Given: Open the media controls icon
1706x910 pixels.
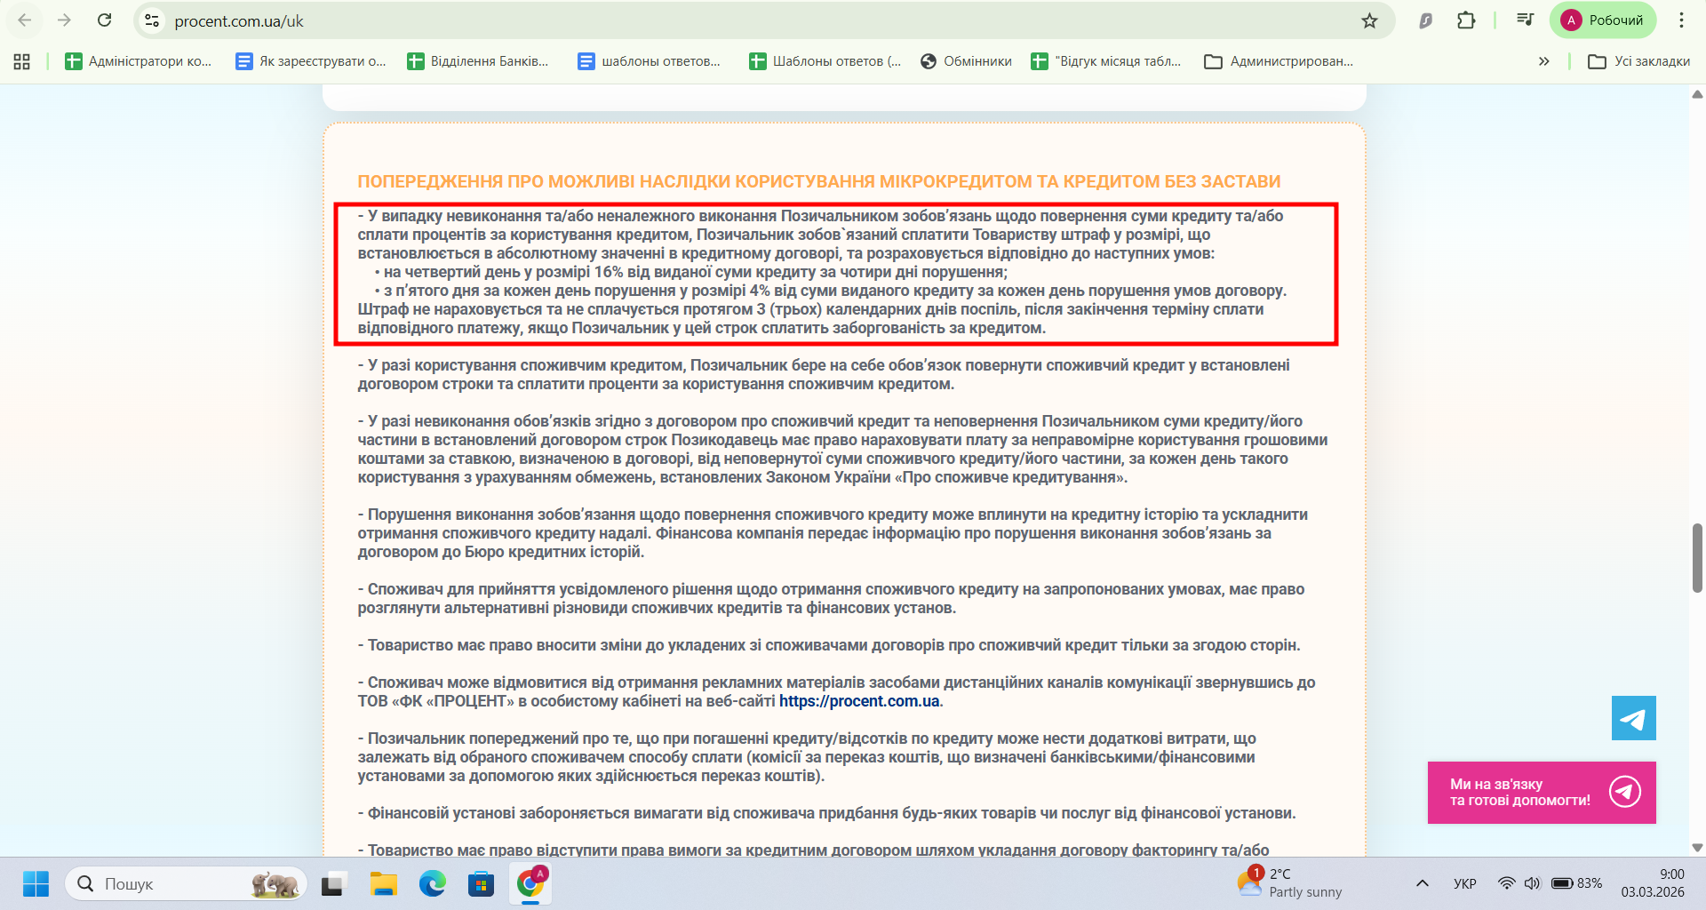Looking at the screenshot, I should coord(1525,20).
